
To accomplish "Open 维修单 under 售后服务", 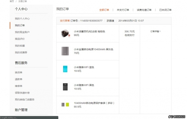I will tap(18, 86).
